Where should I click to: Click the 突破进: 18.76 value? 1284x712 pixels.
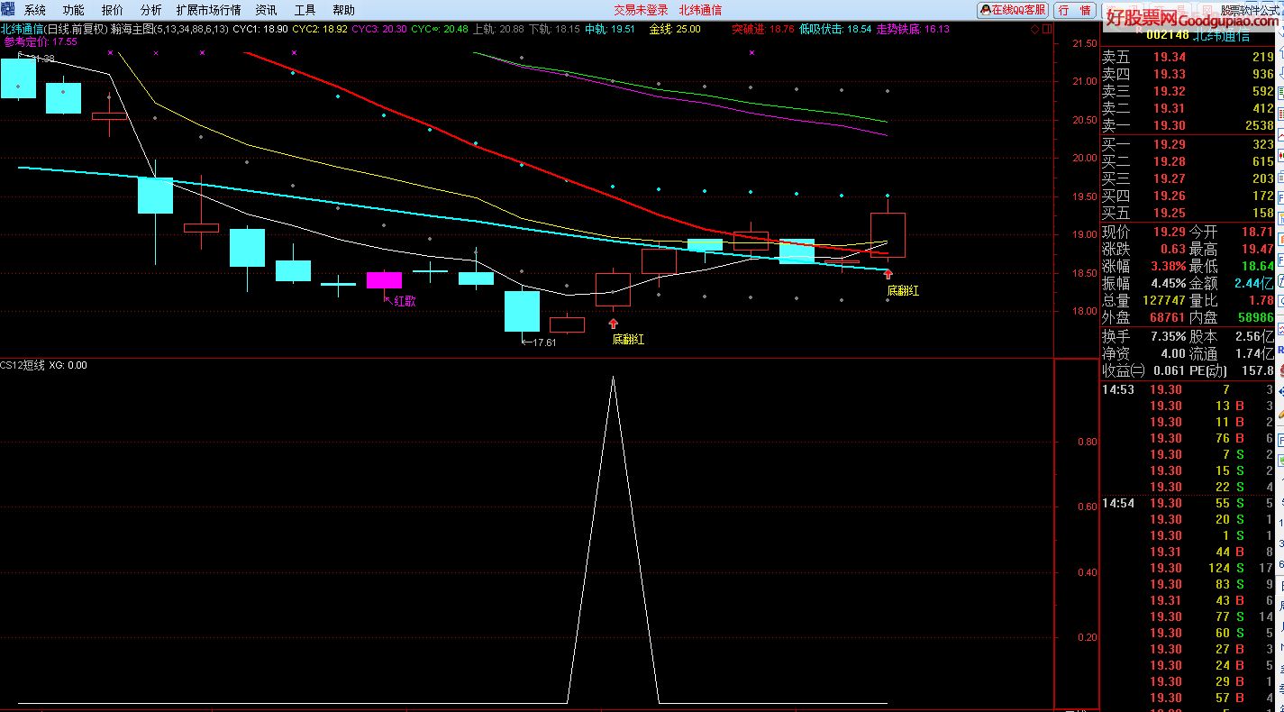click(x=763, y=29)
